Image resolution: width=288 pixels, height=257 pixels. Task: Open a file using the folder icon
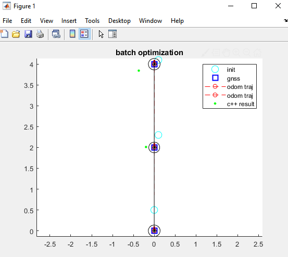[16, 34]
